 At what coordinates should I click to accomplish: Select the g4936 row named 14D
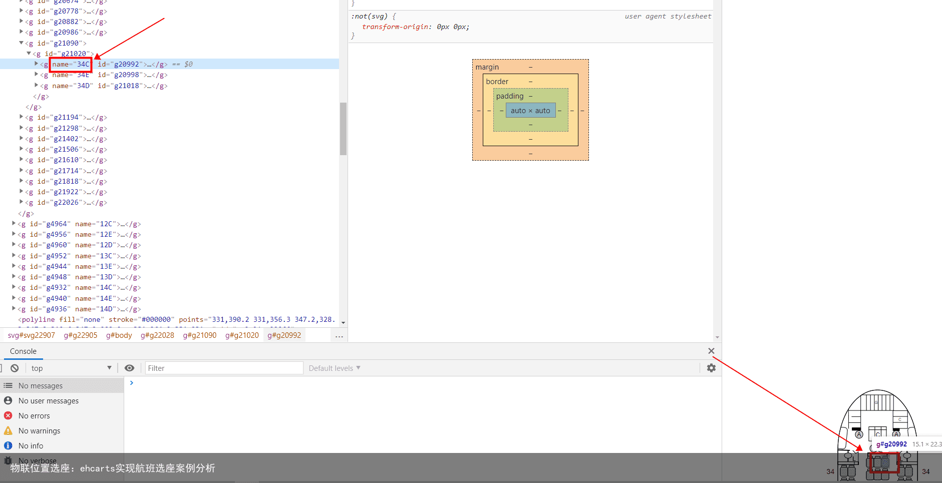[79, 309]
